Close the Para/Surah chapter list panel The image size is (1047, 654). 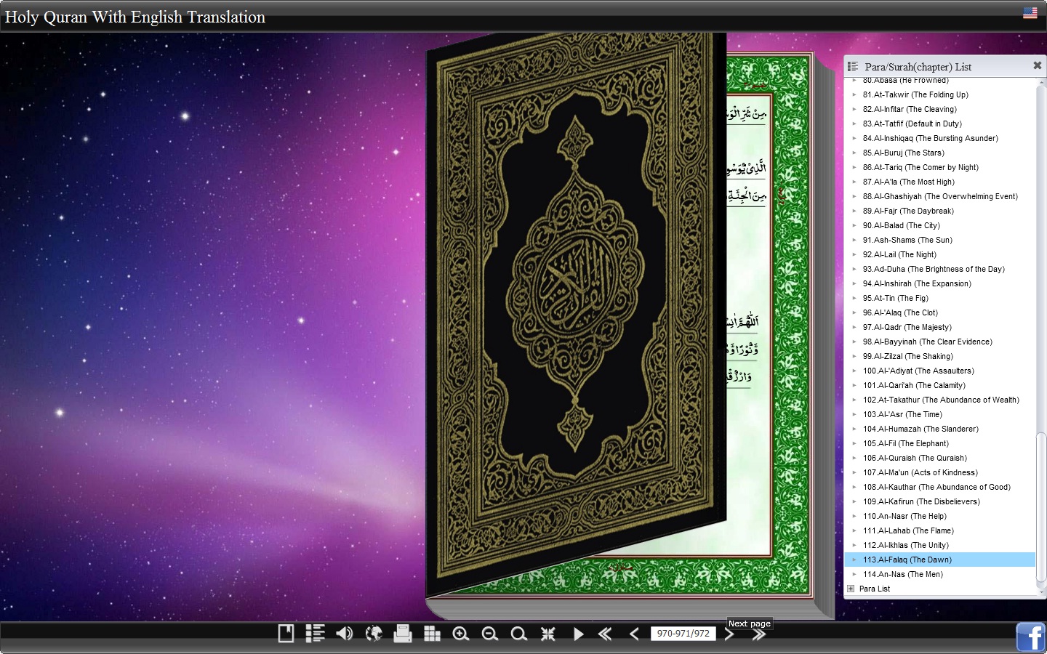point(1038,65)
